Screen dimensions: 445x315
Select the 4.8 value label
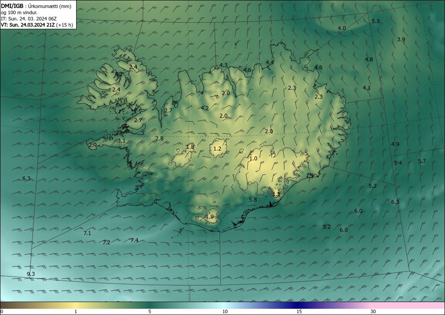click(368, 60)
